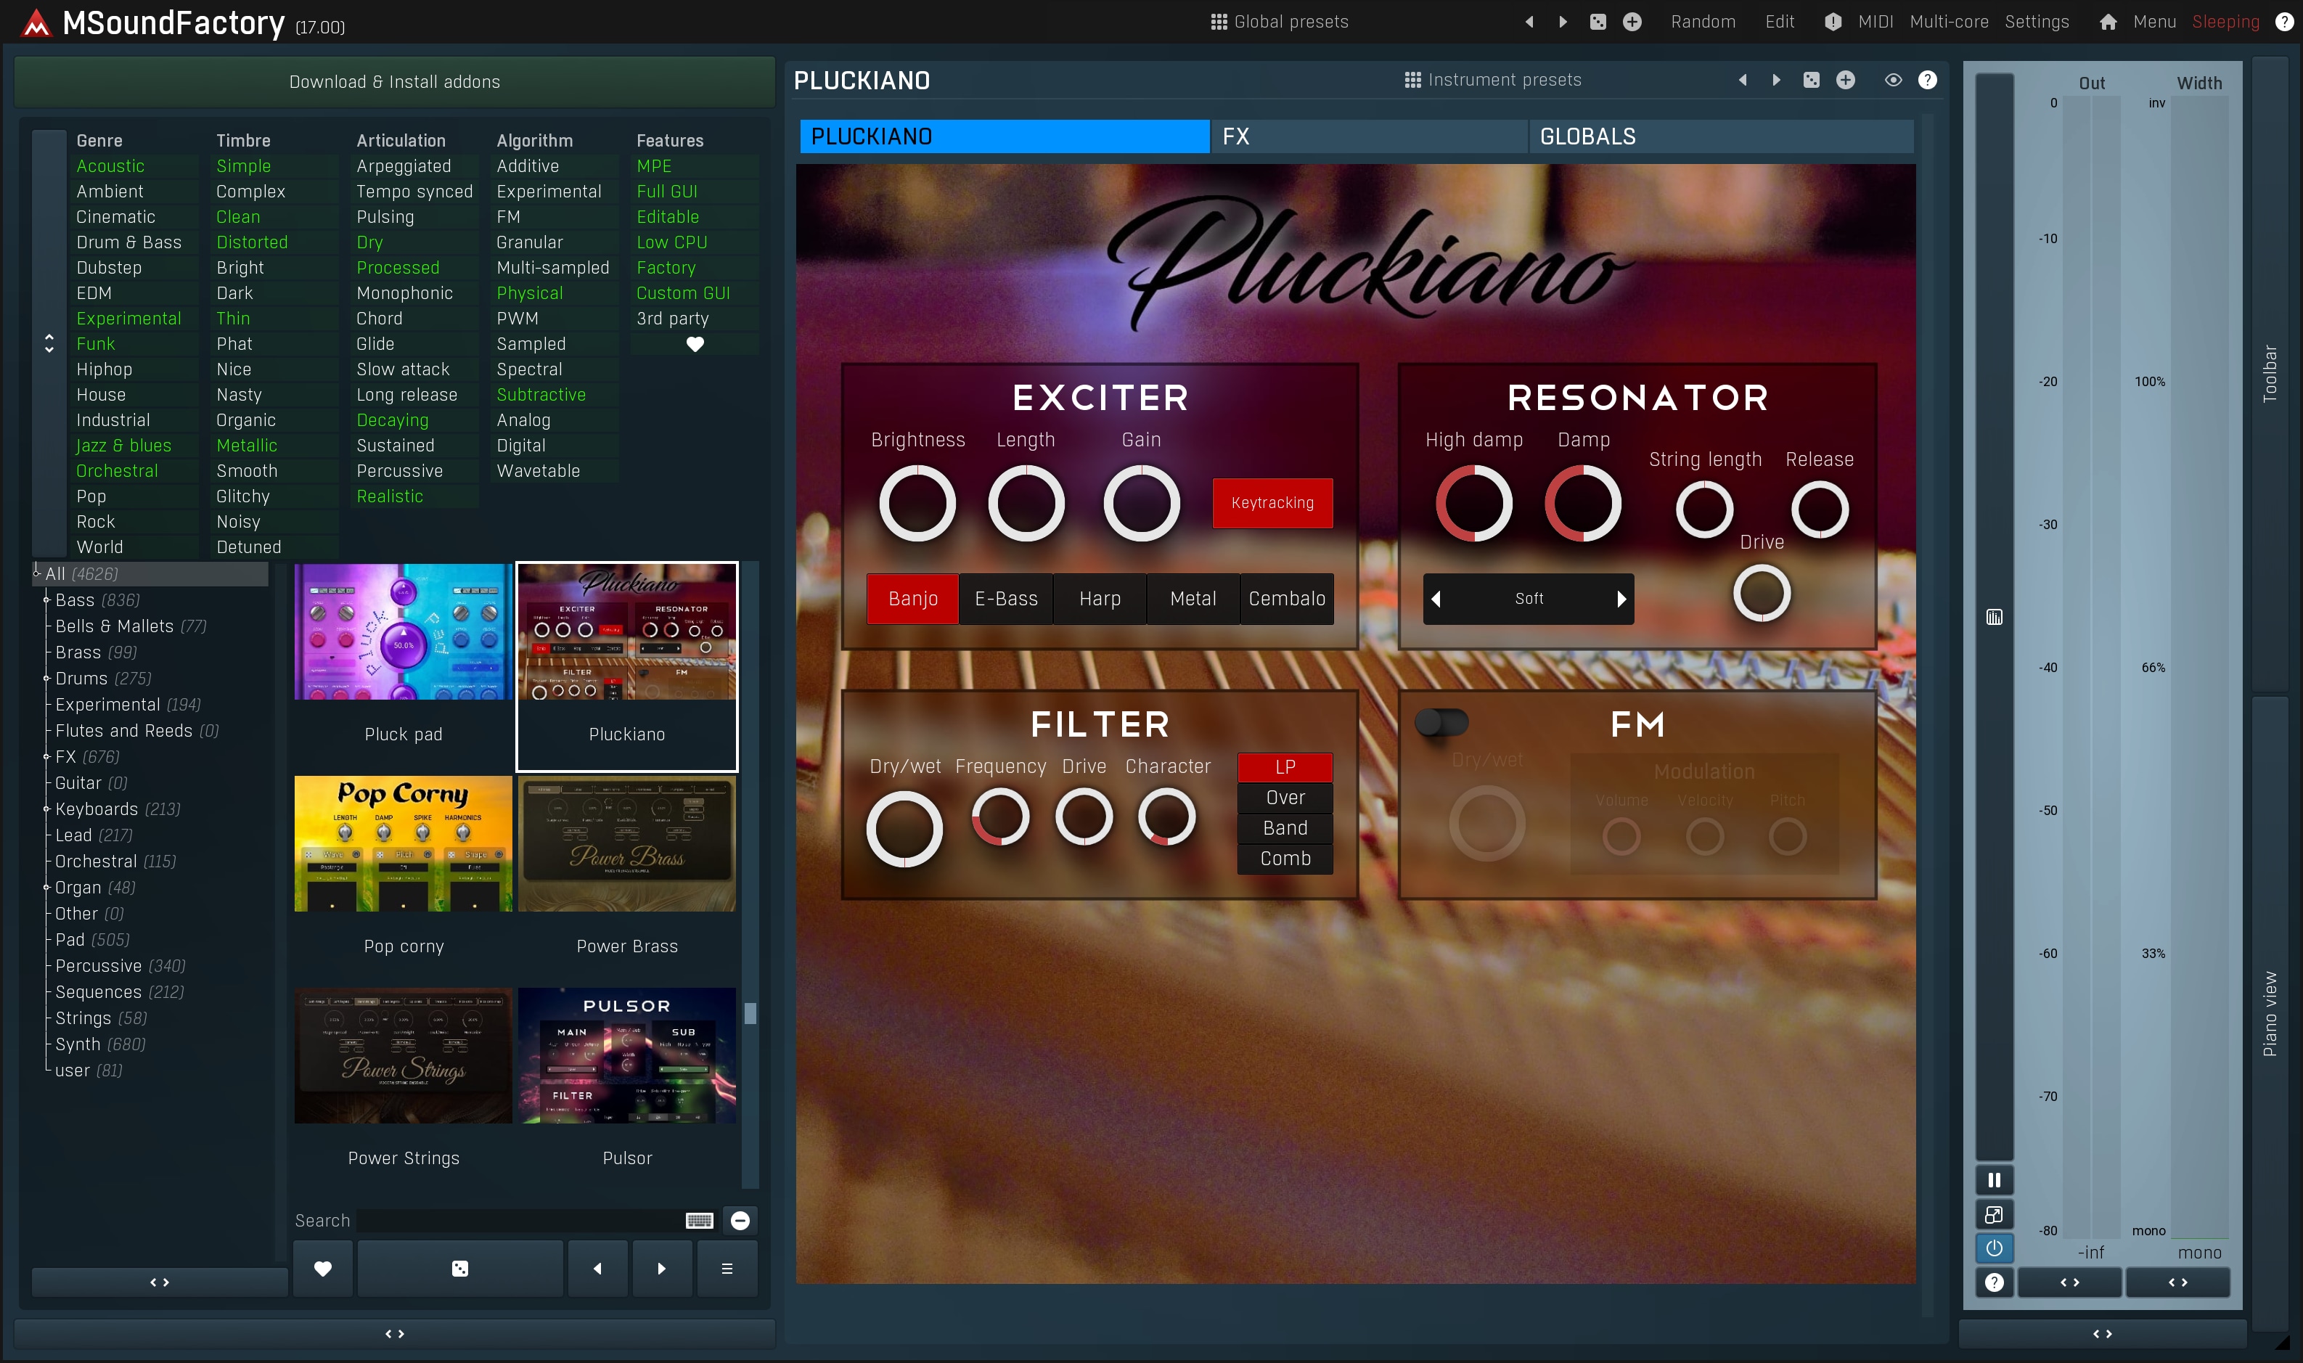
Task: Click the home icon near Menu
Action: point(2108,22)
